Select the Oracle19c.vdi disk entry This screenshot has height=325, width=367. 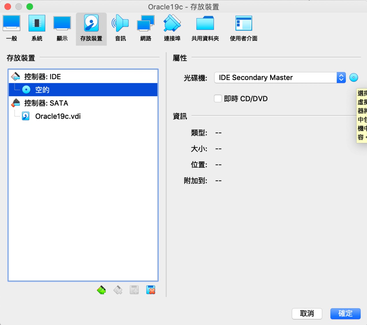pos(83,116)
